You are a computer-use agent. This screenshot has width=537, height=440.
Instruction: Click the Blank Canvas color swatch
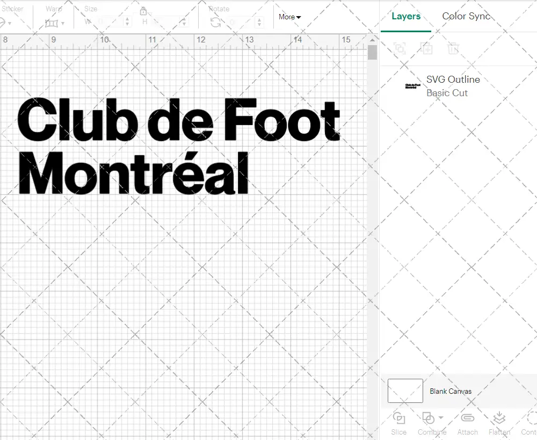pyautogui.click(x=404, y=391)
